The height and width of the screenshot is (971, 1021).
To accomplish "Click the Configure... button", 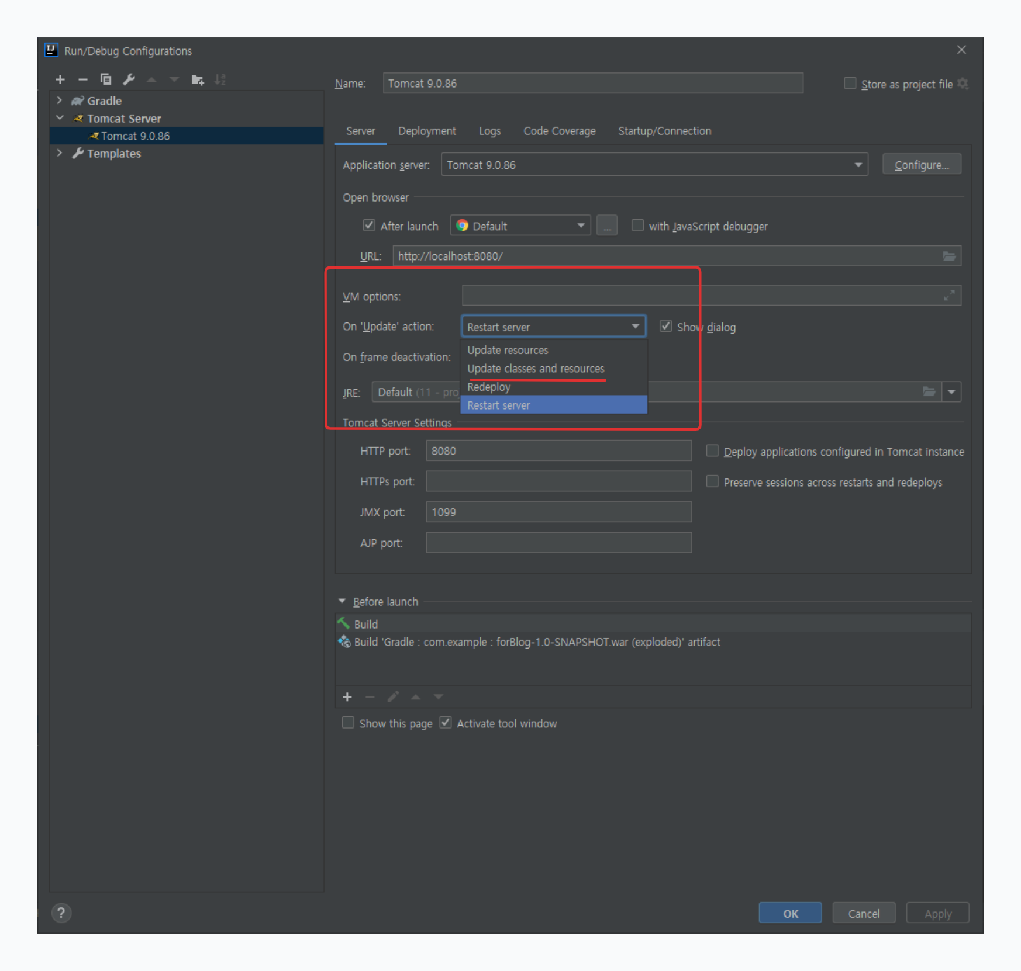I will (922, 165).
